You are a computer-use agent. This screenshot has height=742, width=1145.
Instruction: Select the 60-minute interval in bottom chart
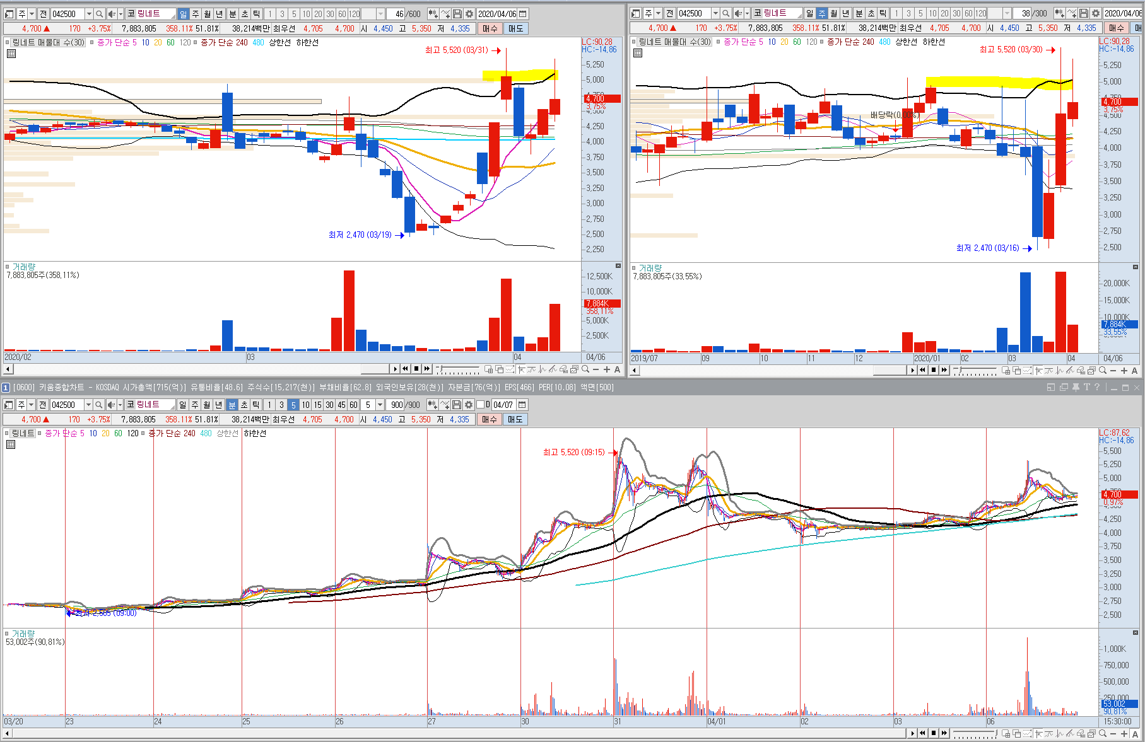353,405
